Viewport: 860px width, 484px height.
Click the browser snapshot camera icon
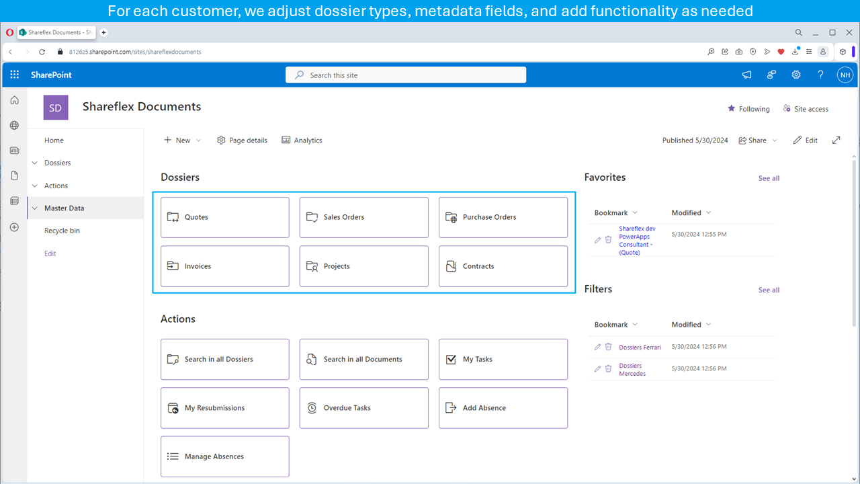click(739, 52)
